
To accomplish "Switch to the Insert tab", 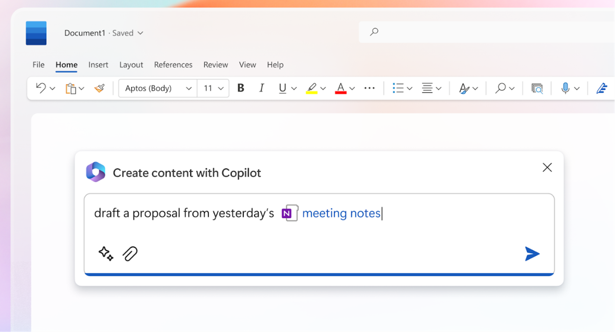I will [x=98, y=65].
